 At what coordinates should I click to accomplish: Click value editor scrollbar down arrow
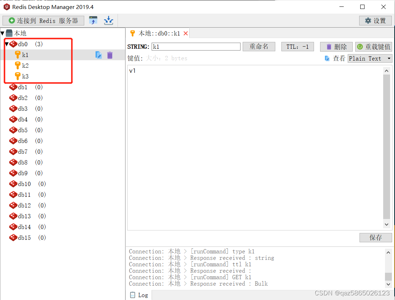[387, 224]
